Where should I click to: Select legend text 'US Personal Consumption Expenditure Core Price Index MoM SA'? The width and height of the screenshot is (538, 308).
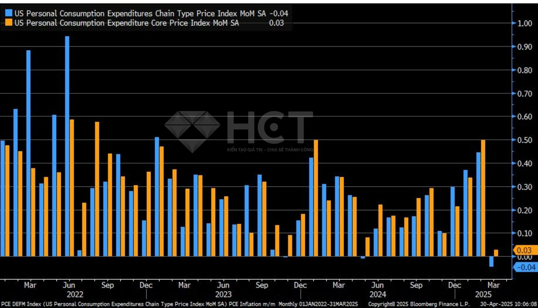pyautogui.click(x=127, y=23)
